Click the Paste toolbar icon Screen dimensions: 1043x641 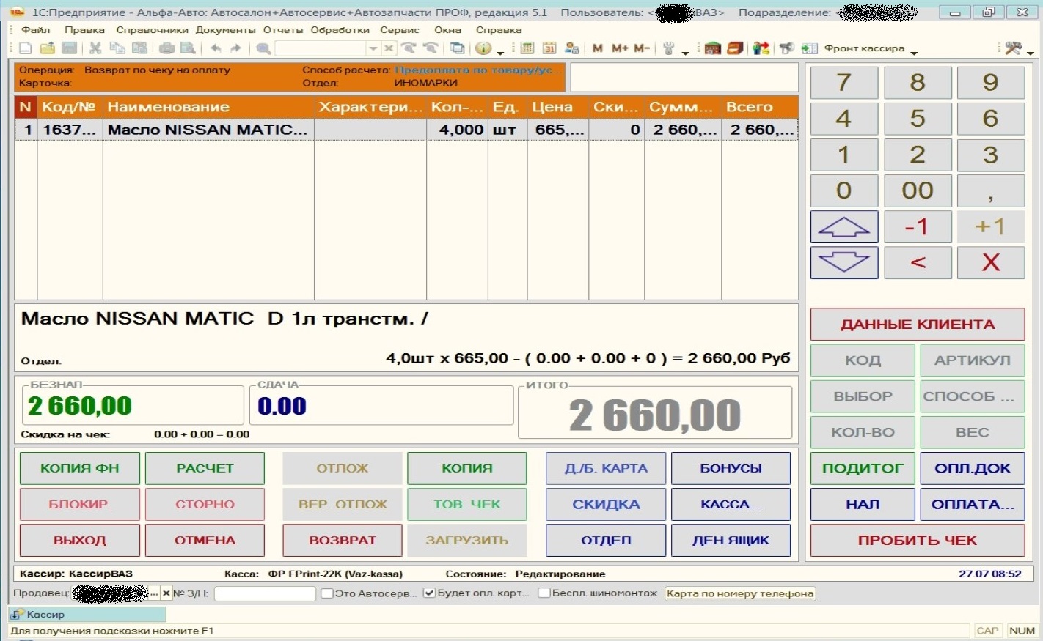point(139,48)
